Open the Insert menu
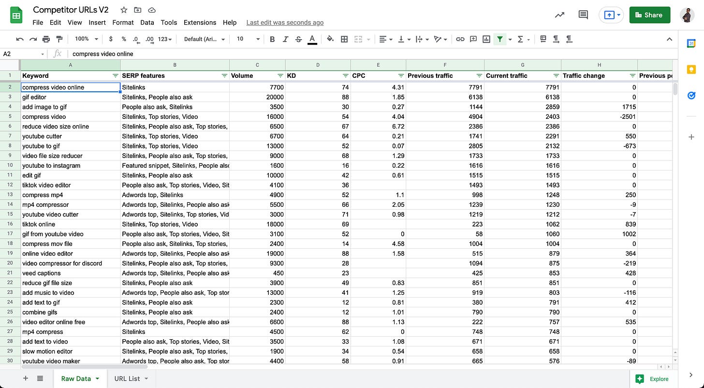704x388 pixels. tap(97, 22)
